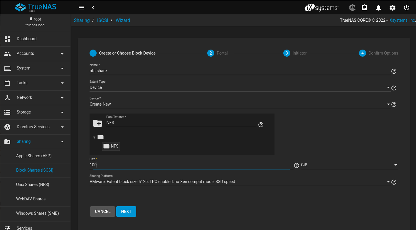Open the iXsystems, Inc. link
The image size is (416, 230).
coord(402,20)
